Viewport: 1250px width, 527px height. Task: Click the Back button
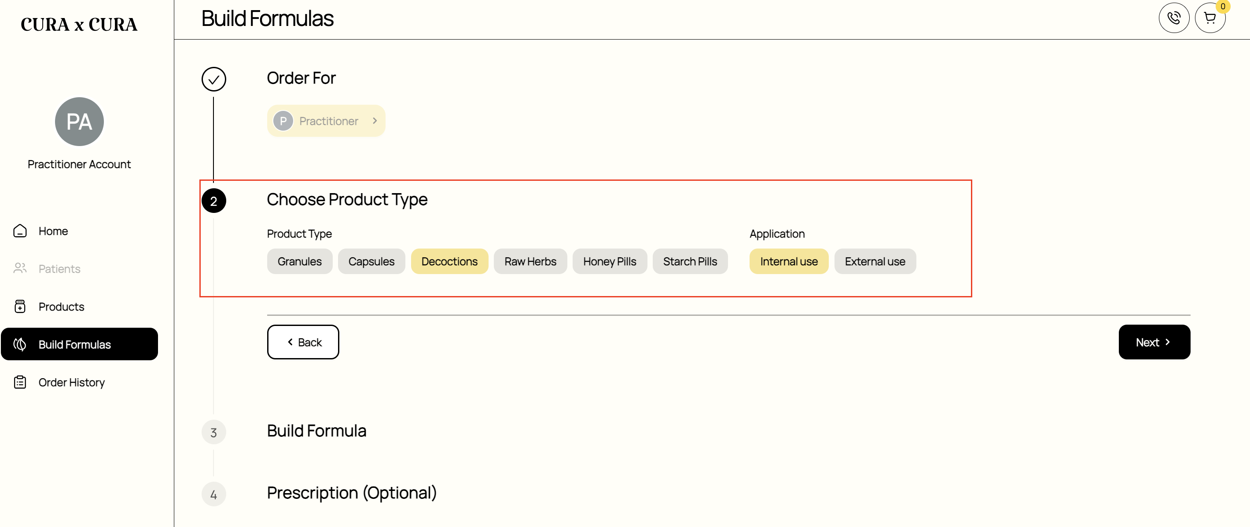(x=303, y=342)
